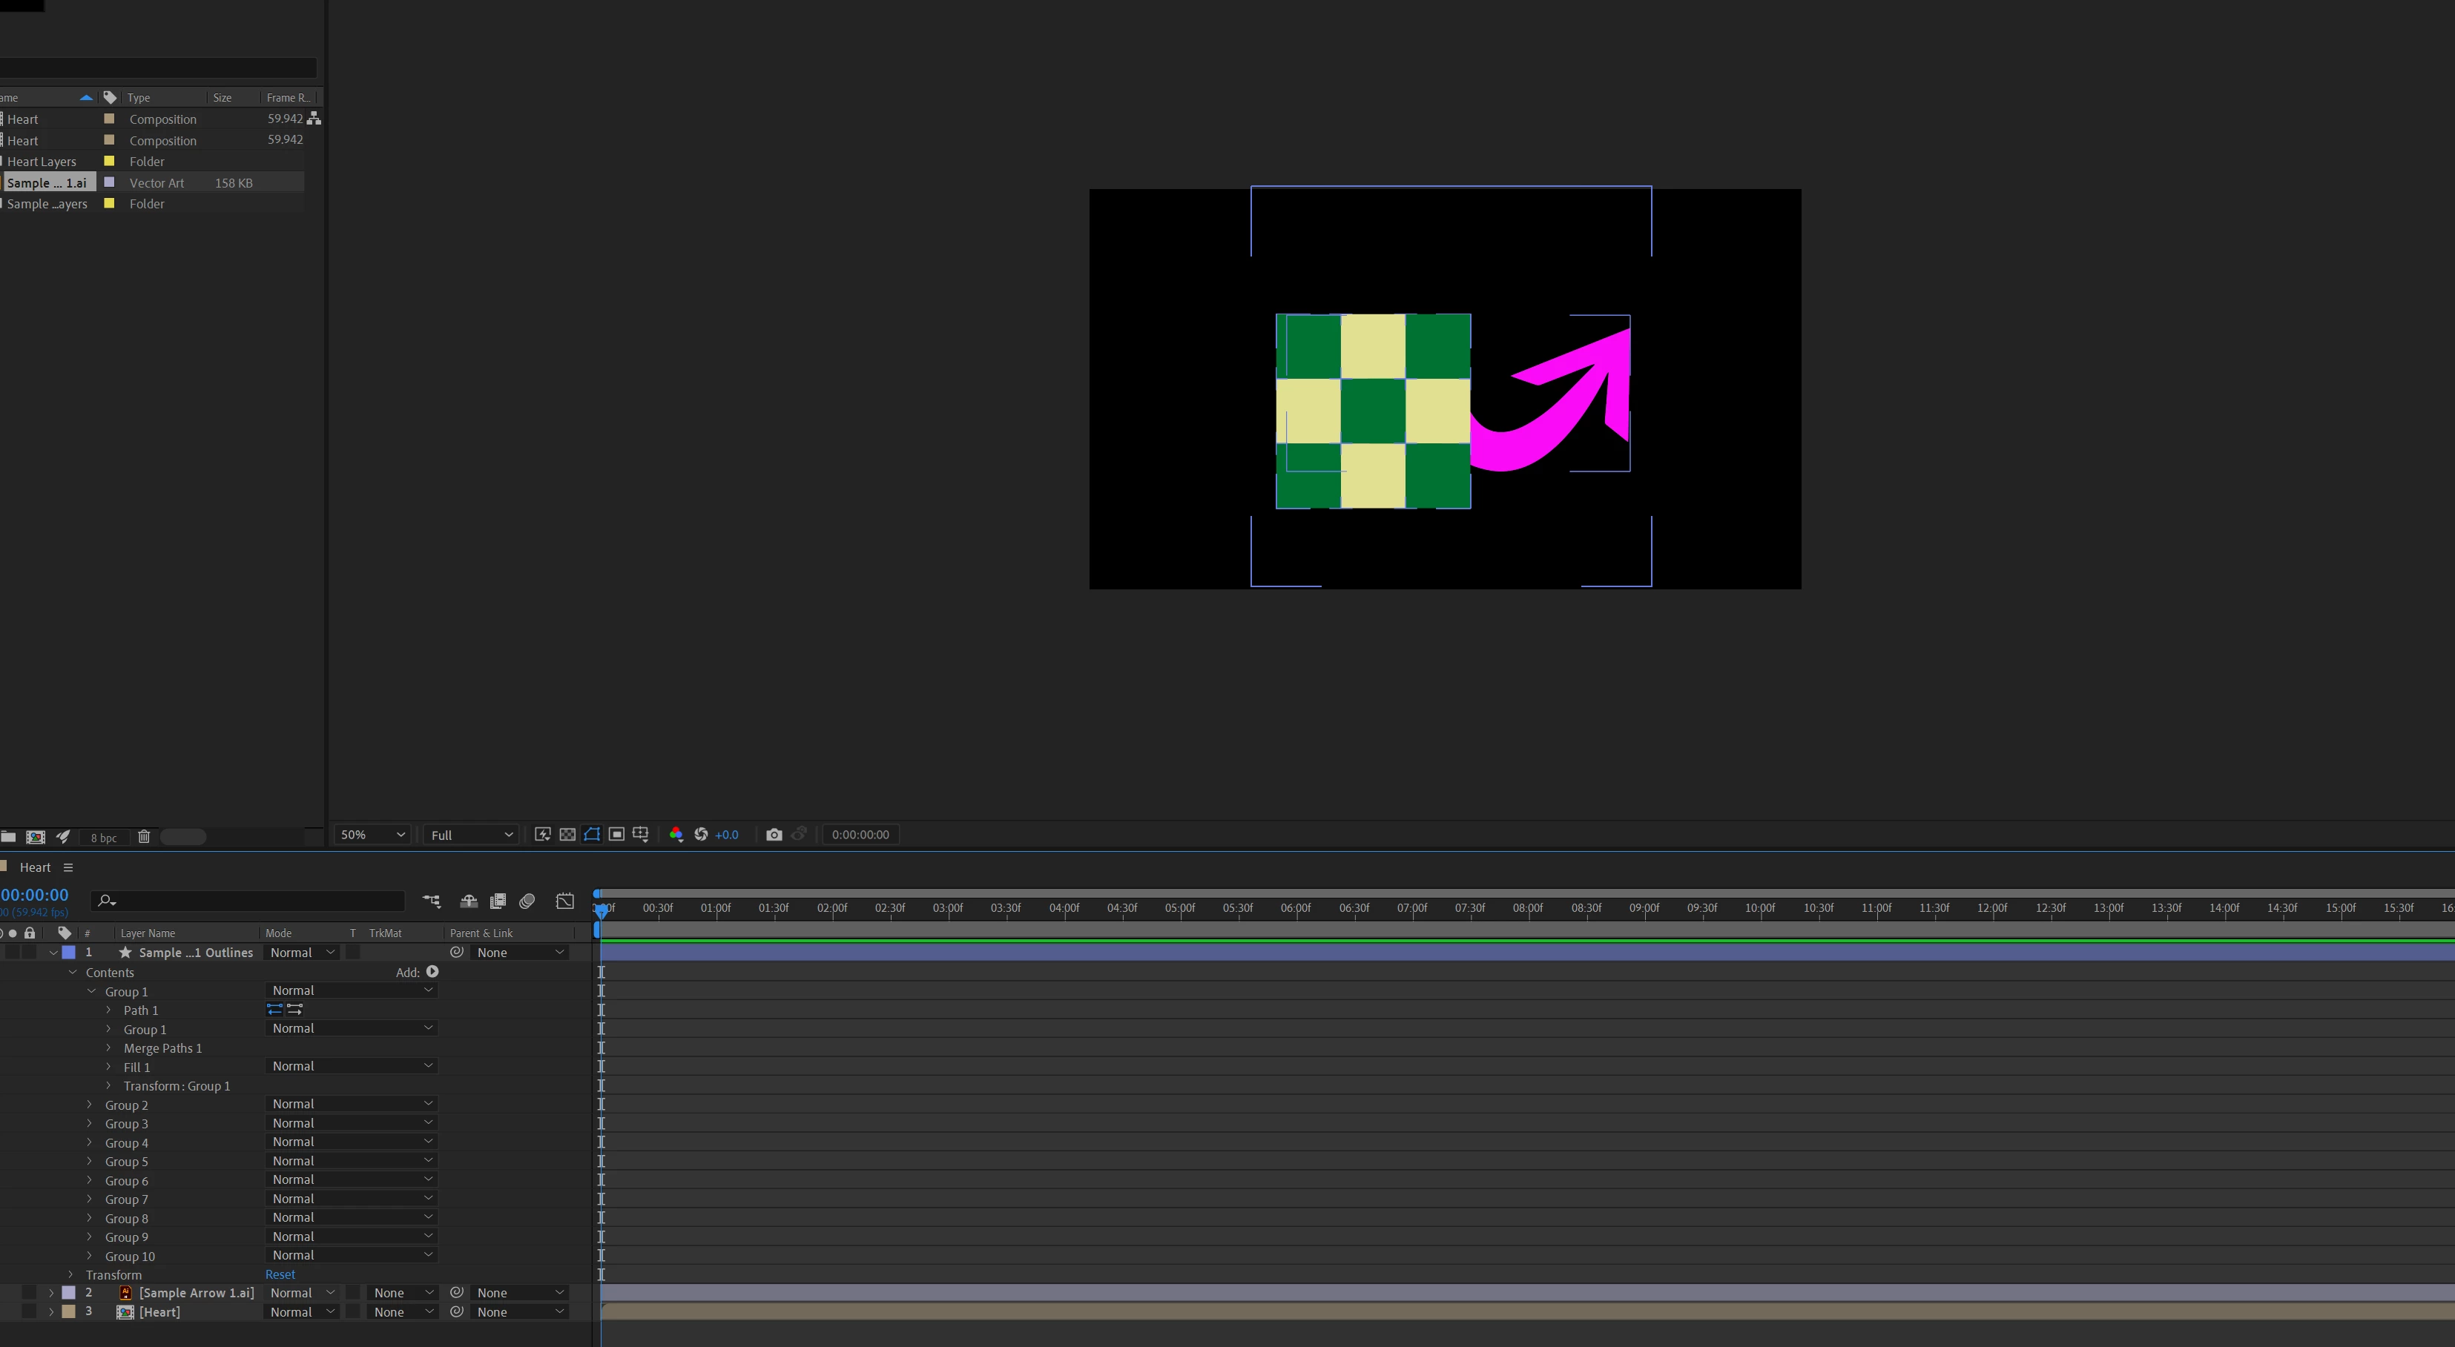Click the Region of Interest icon
2455x1347 pixels.
pyautogui.click(x=616, y=835)
